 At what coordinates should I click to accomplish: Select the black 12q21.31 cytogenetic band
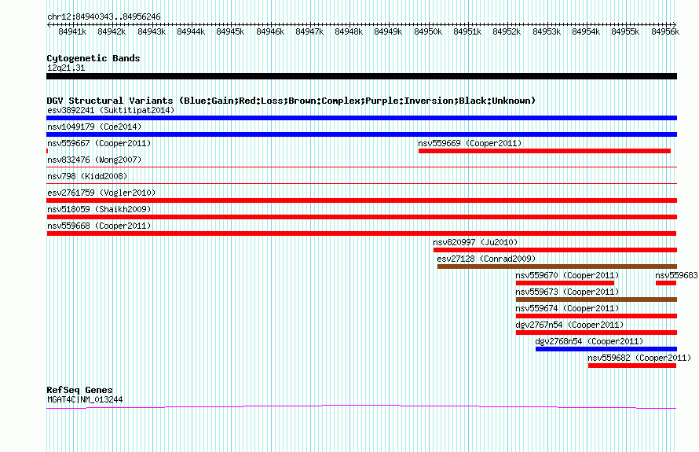coord(361,76)
